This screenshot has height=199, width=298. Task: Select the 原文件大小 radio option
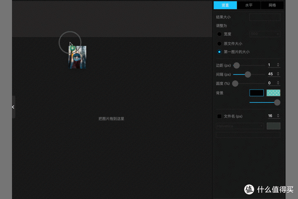click(x=219, y=44)
